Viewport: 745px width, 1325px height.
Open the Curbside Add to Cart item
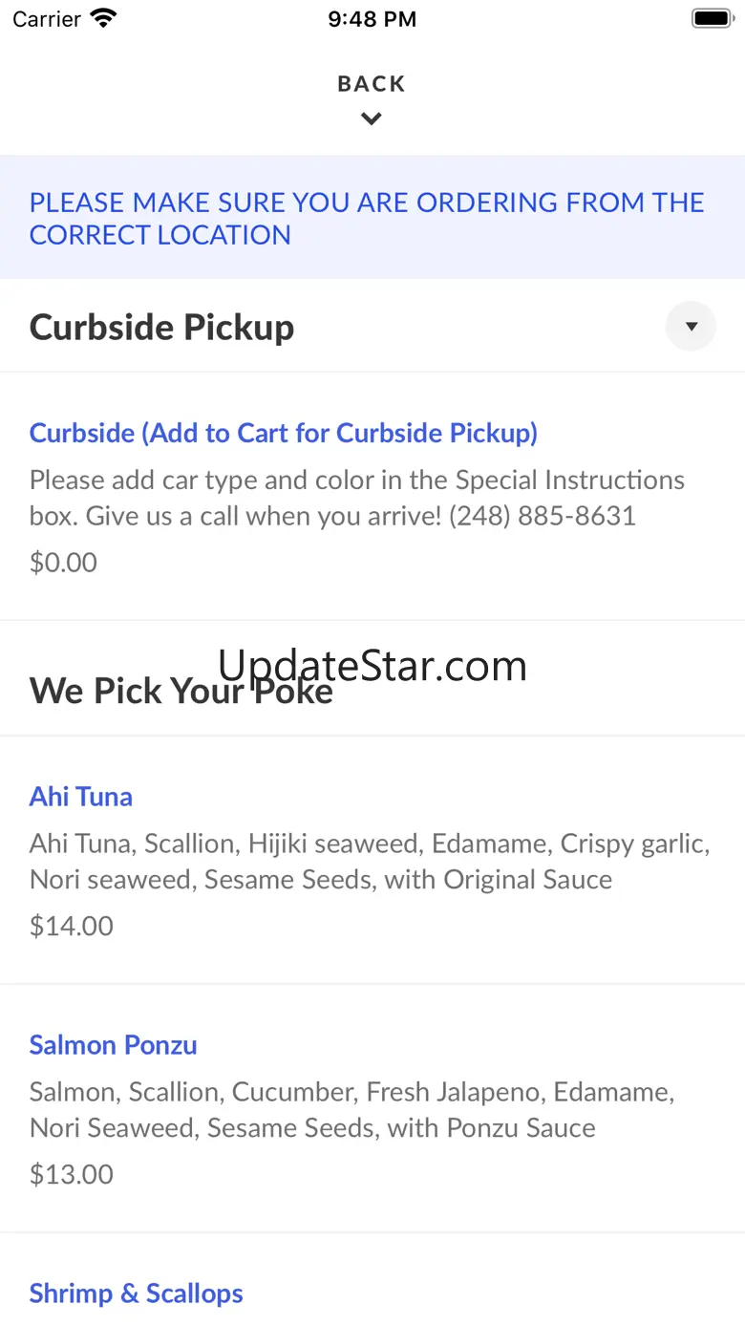pos(284,433)
